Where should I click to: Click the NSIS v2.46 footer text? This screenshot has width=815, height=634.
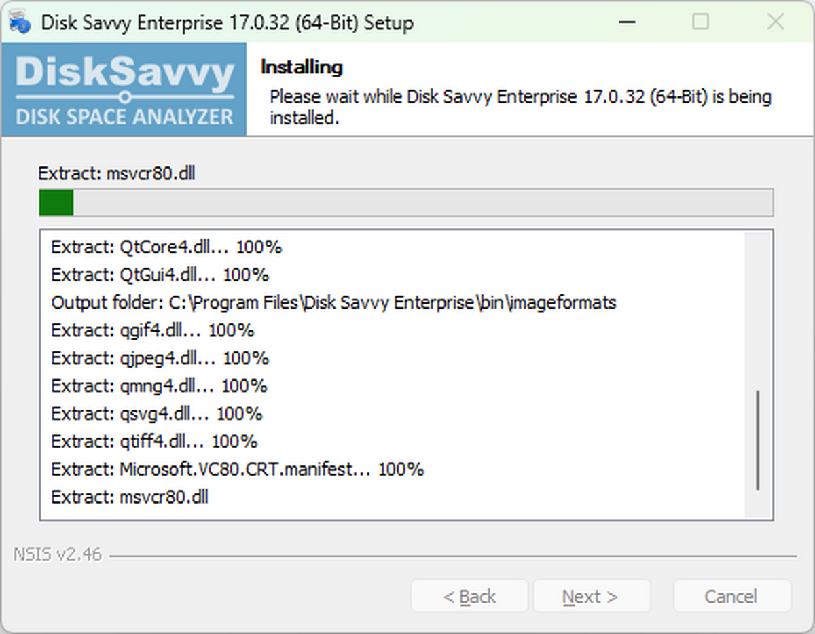pos(58,554)
